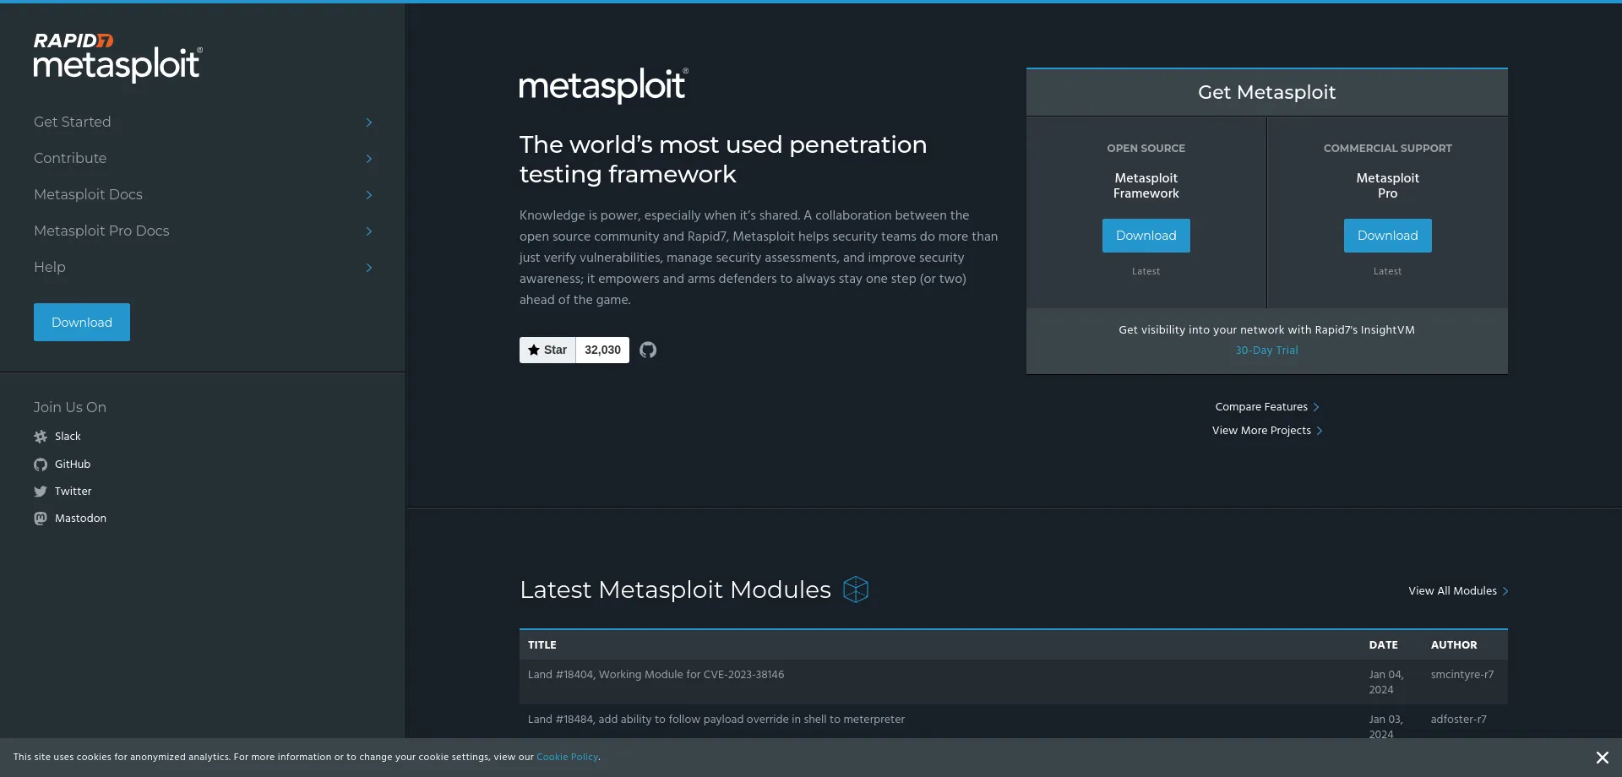Click the TITLE column header
The image size is (1622, 777).
point(542,645)
